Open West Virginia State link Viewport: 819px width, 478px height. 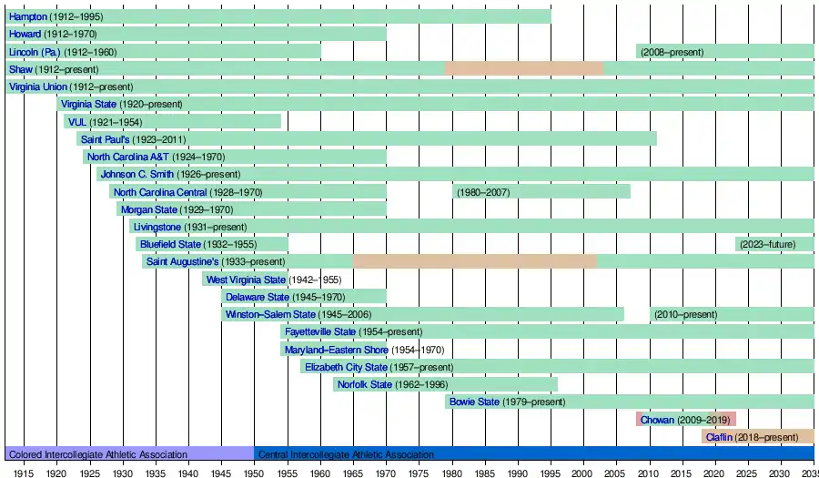[246, 280]
